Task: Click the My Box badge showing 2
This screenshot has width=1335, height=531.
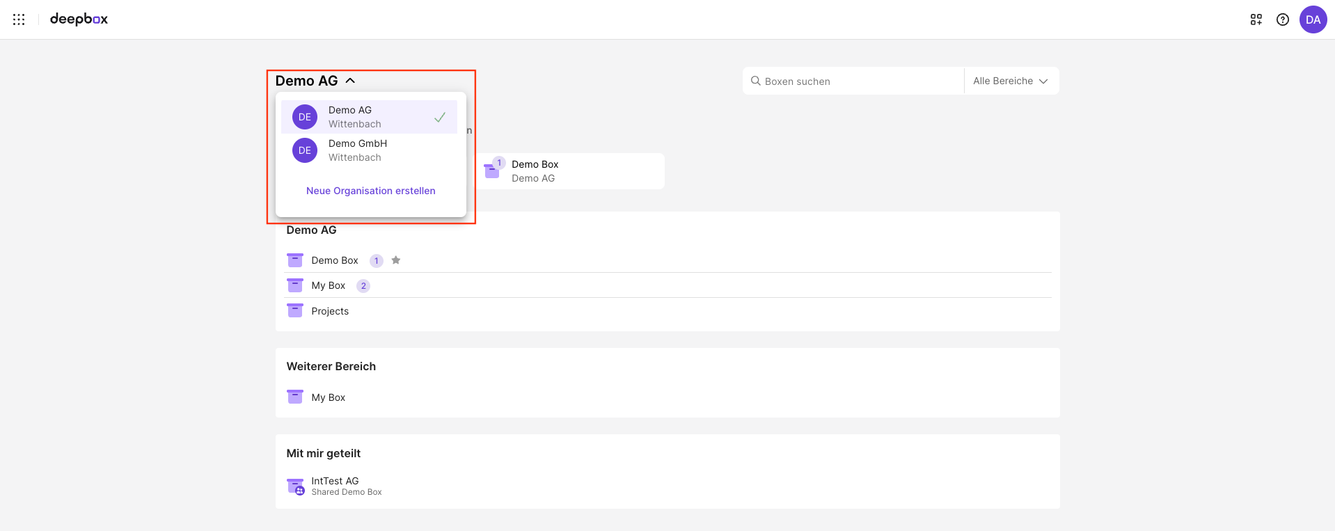Action: pyautogui.click(x=363, y=286)
